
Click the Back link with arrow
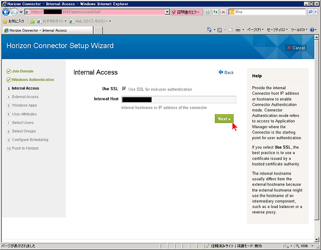pos(226,72)
